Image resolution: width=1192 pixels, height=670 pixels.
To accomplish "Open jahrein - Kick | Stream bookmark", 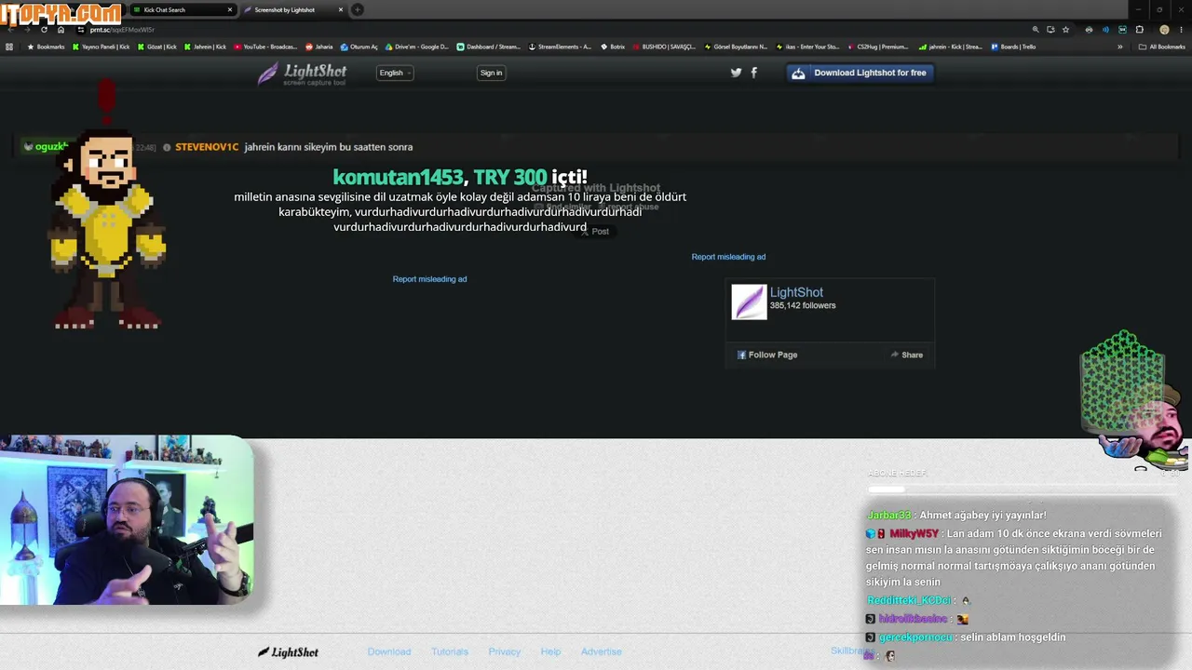I will coord(950,47).
